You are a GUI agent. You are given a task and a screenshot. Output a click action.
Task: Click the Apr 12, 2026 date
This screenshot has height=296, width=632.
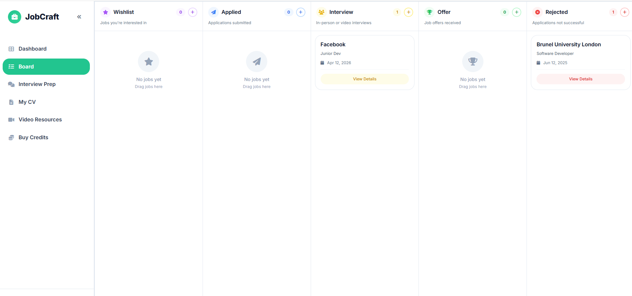coord(339,63)
